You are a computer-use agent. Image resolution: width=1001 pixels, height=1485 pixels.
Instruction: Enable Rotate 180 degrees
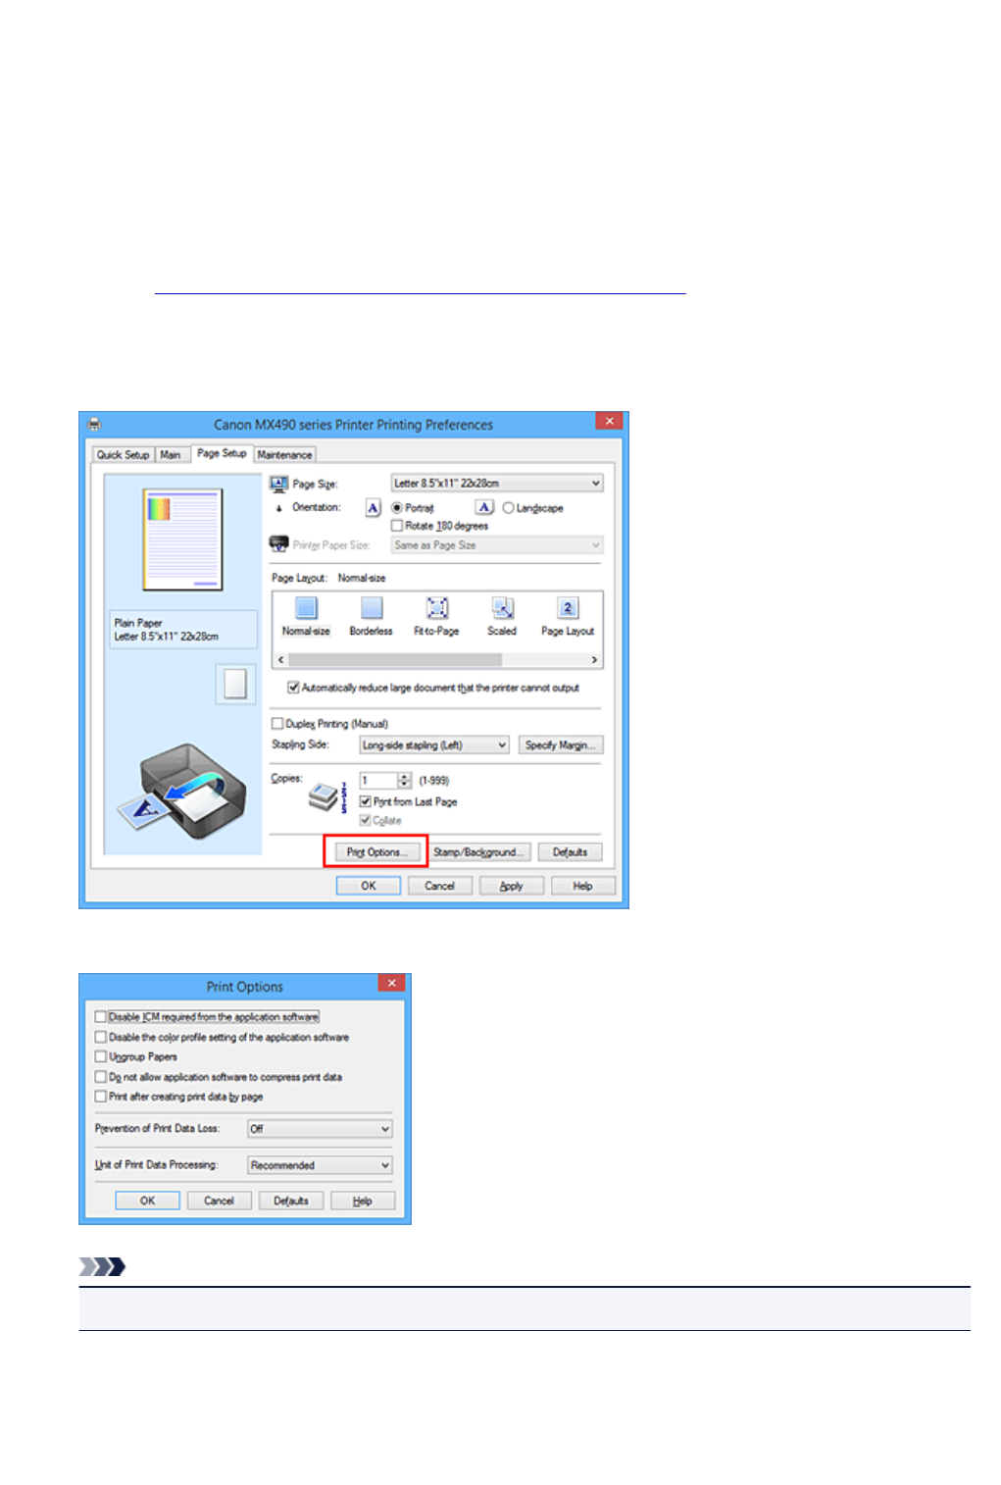click(397, 526)
